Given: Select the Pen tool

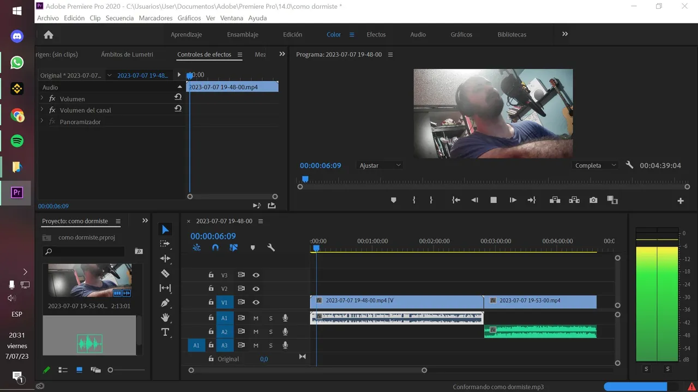Looking at the screenshot, I should (x=165, y=303).
